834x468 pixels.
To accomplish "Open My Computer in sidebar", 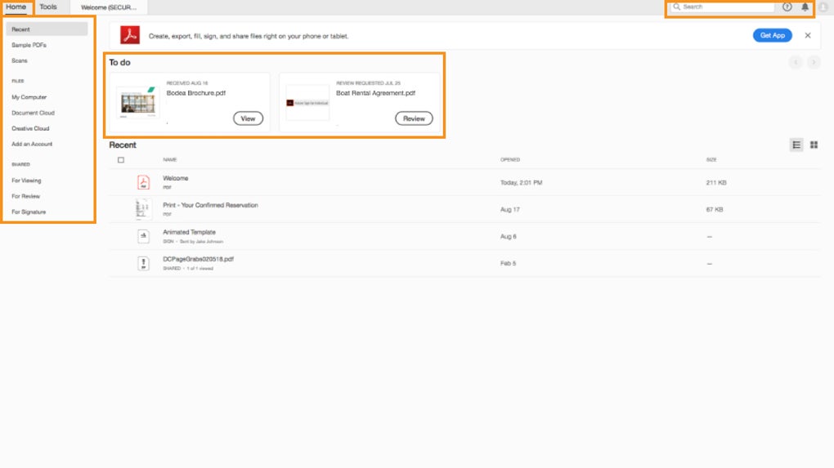I will (29, 97).
